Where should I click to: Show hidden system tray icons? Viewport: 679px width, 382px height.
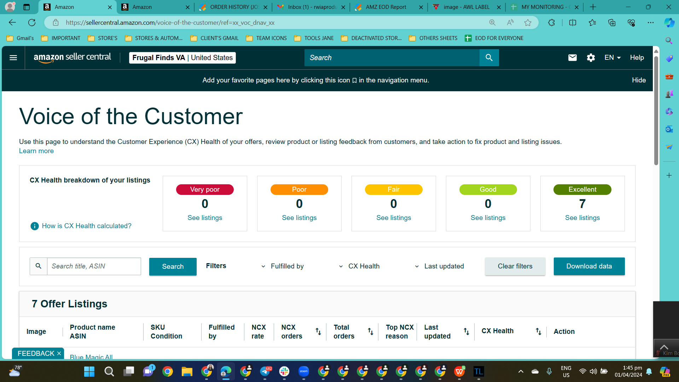[x=521, y=371]
